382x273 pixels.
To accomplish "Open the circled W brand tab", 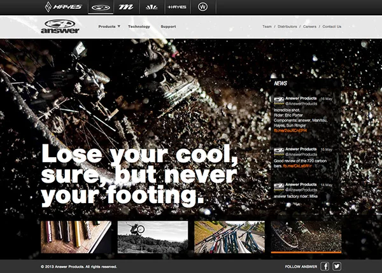I will pyautogui.click(x=202, y=7).
